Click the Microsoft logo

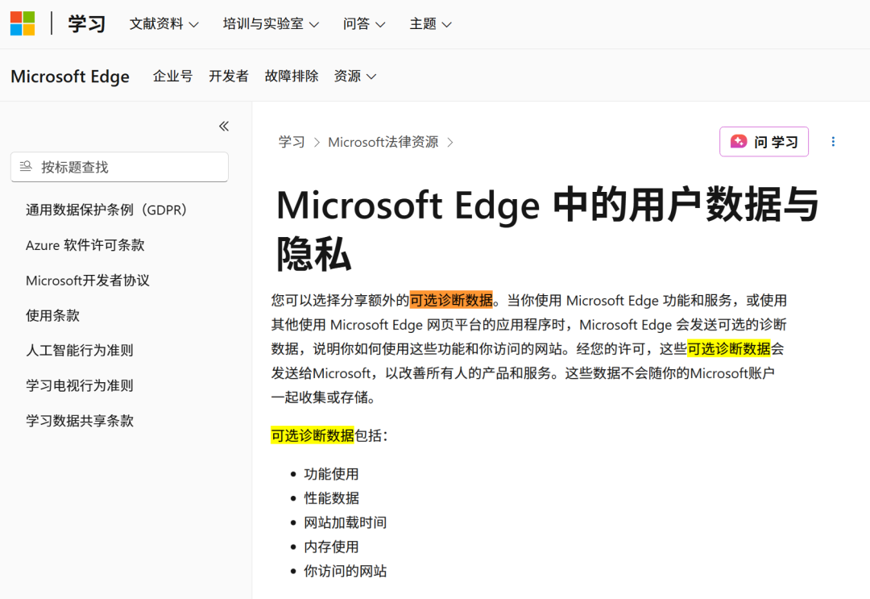(23, 23)
